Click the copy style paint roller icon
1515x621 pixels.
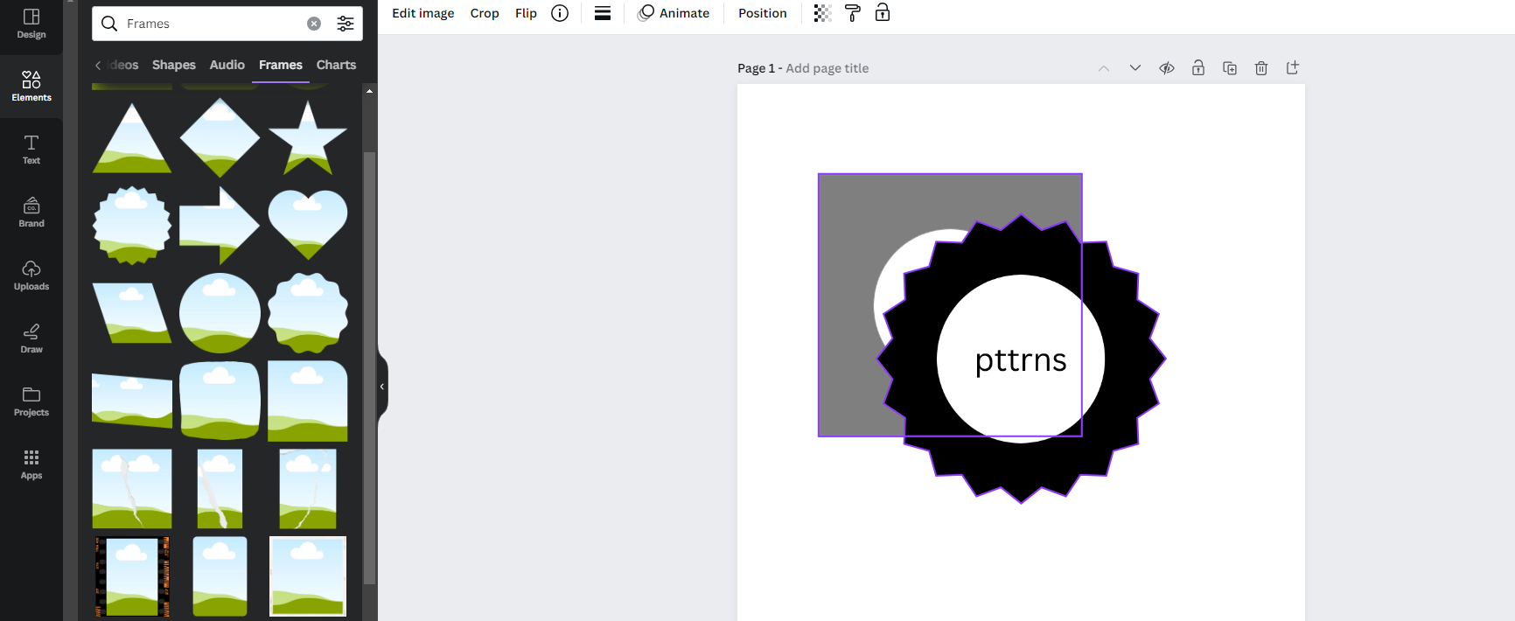(853, 13)
